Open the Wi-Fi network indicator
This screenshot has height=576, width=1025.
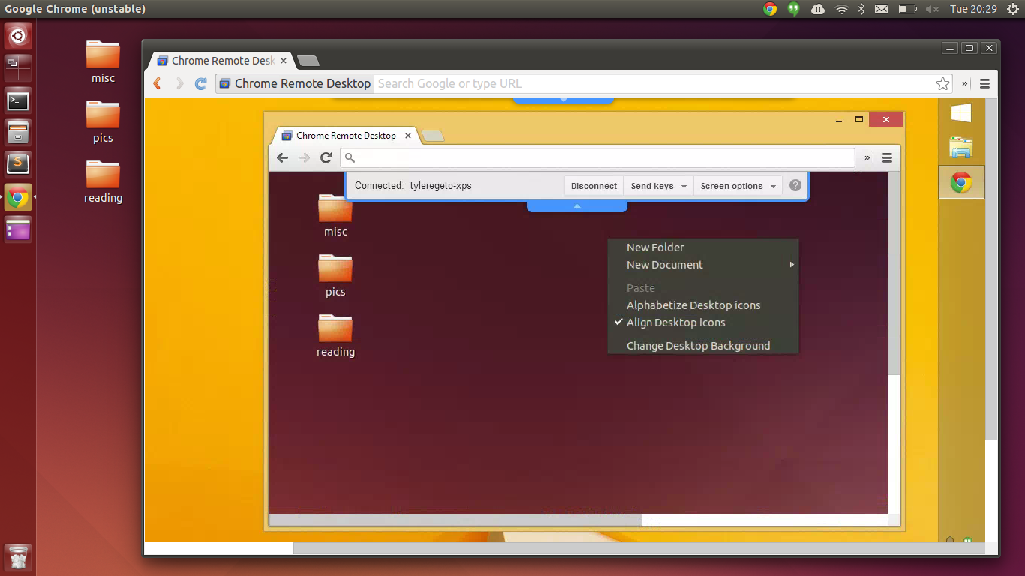point(842,9)
